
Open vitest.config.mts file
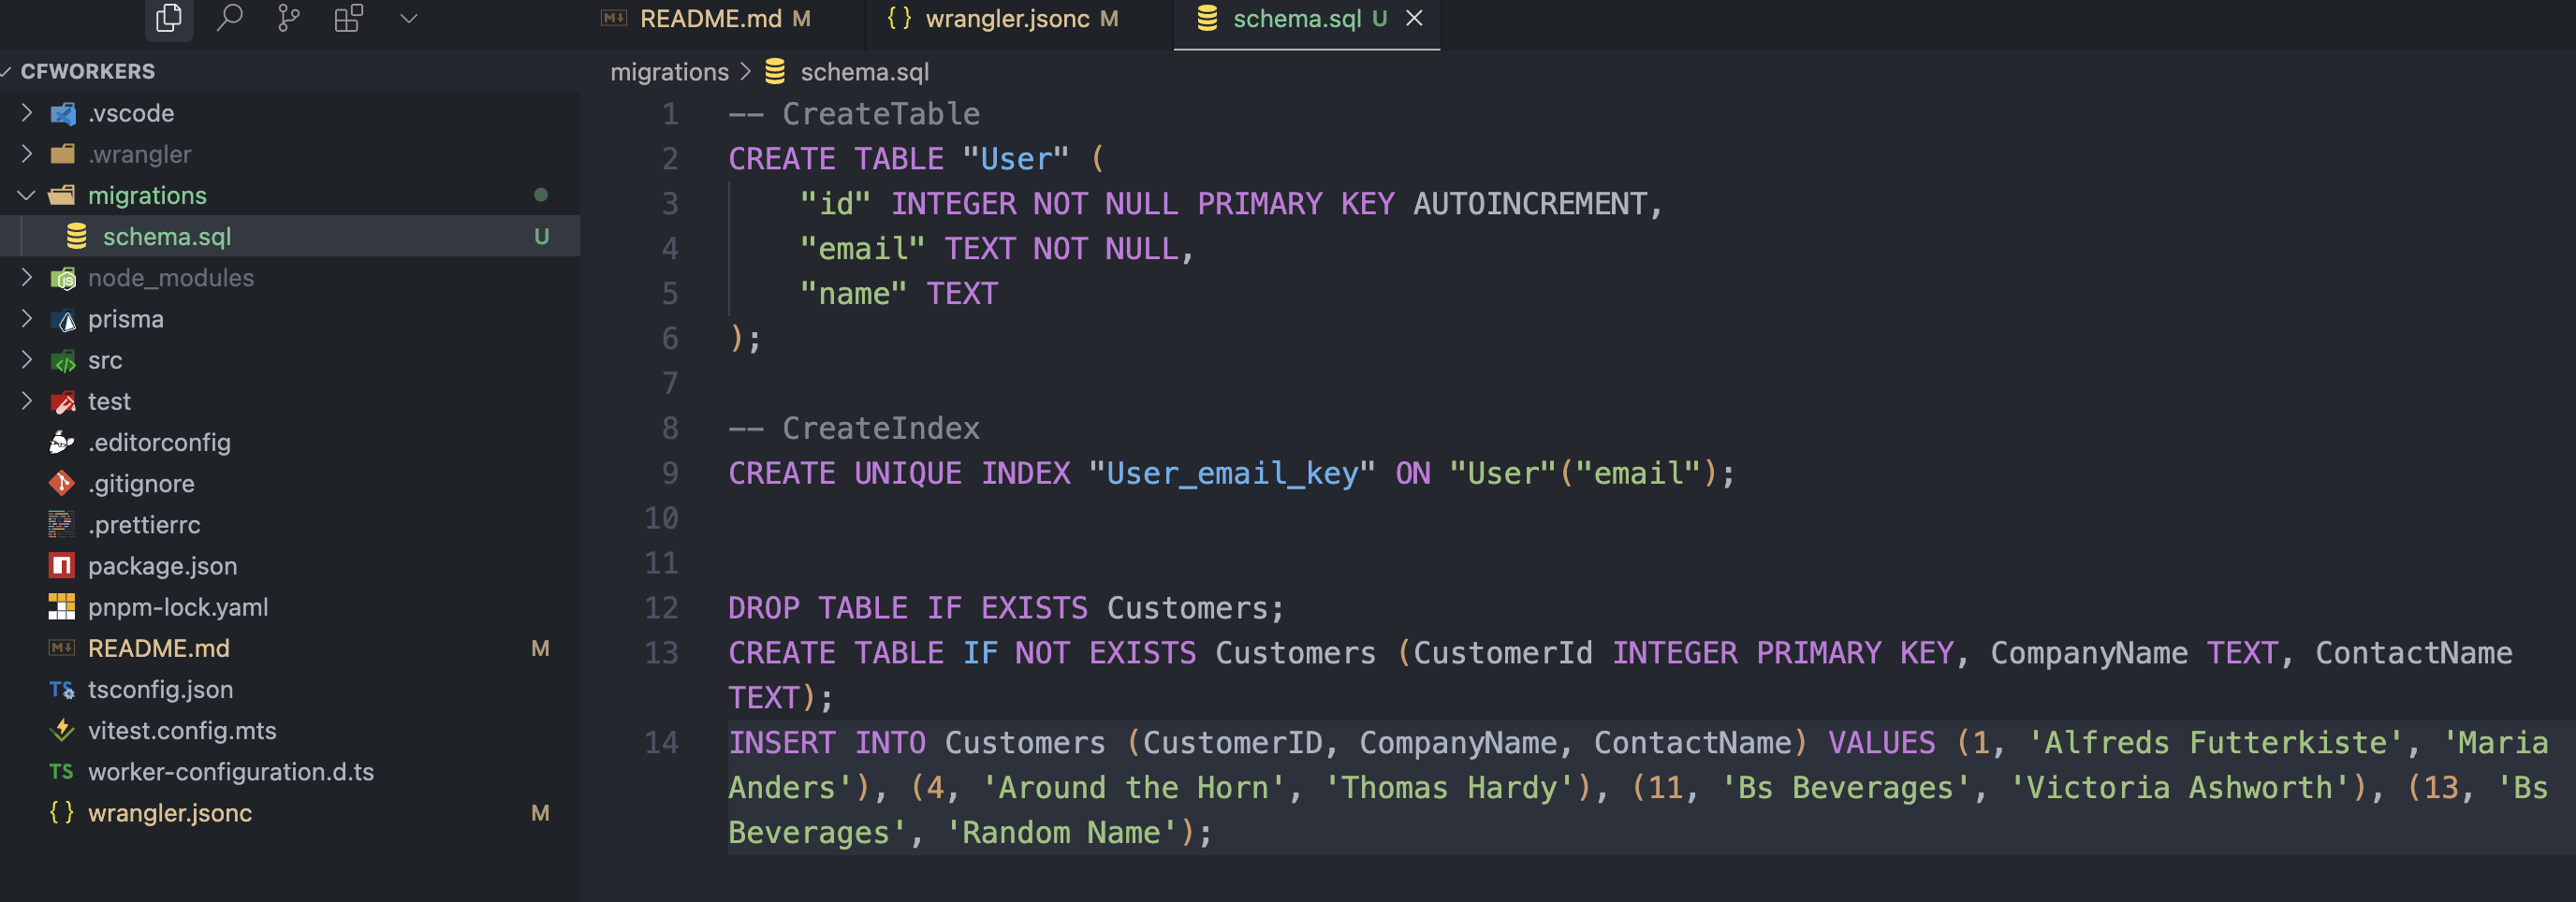coord(182,731)
